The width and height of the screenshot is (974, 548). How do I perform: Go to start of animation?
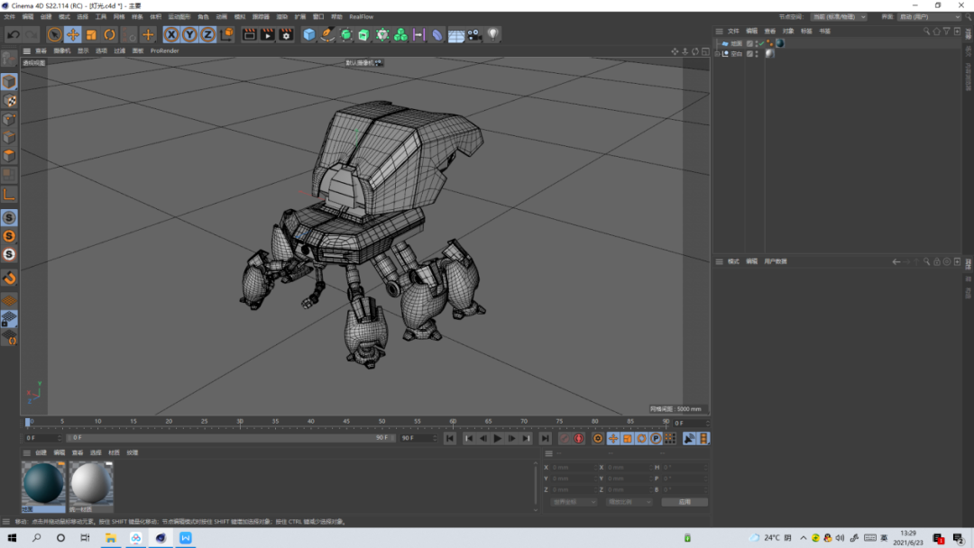(x=450, y=439)
